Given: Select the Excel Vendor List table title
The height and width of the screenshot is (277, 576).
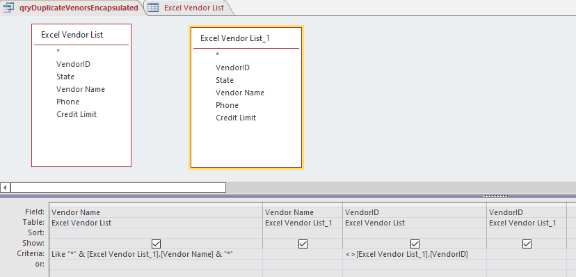Looking at the screenshot, I should coord(72,35).
